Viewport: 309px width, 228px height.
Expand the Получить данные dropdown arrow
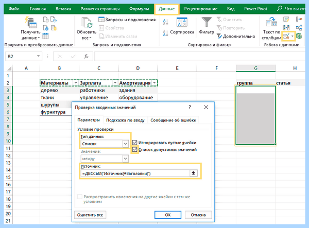point(39,38)
